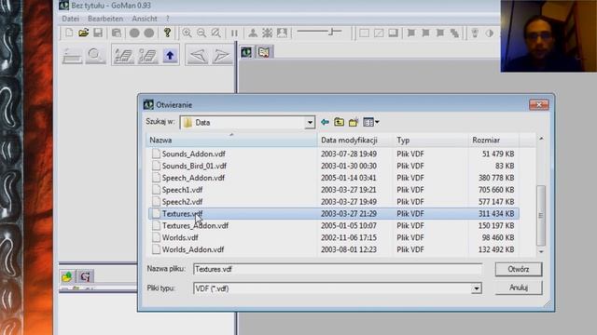This screenshot has height=335, width=597.
Task: Click the person silhouette toolbar icon
Action: tap(253, 33)
